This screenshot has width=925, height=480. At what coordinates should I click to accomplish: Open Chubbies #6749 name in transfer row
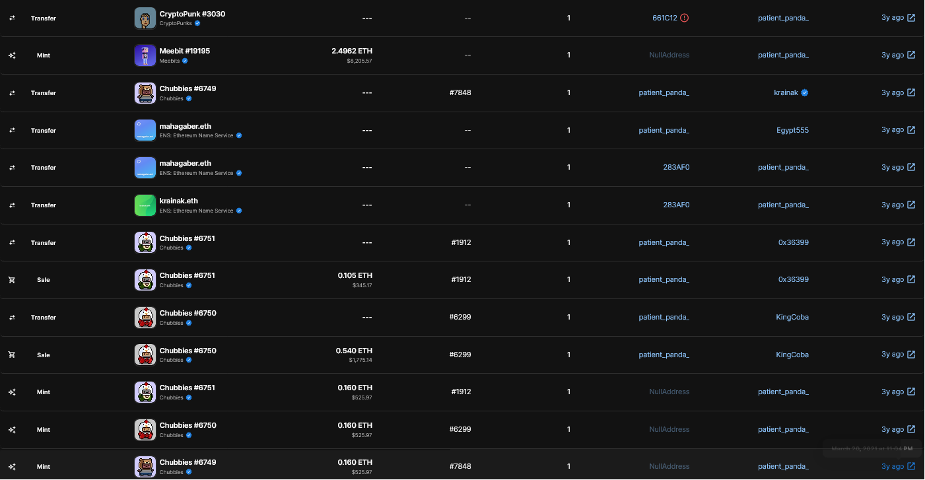click(188, 88)
